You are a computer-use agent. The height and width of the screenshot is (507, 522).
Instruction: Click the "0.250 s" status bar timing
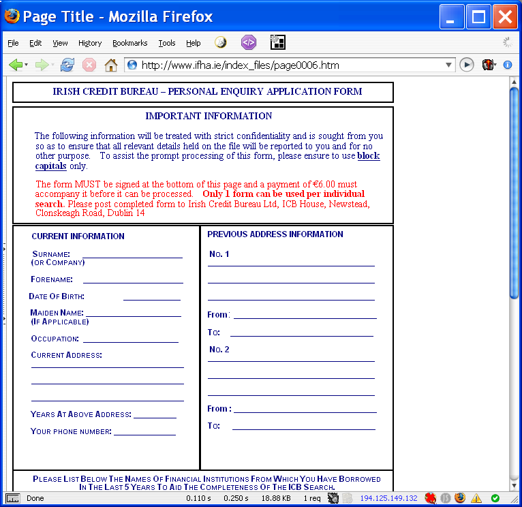(236, 498)
